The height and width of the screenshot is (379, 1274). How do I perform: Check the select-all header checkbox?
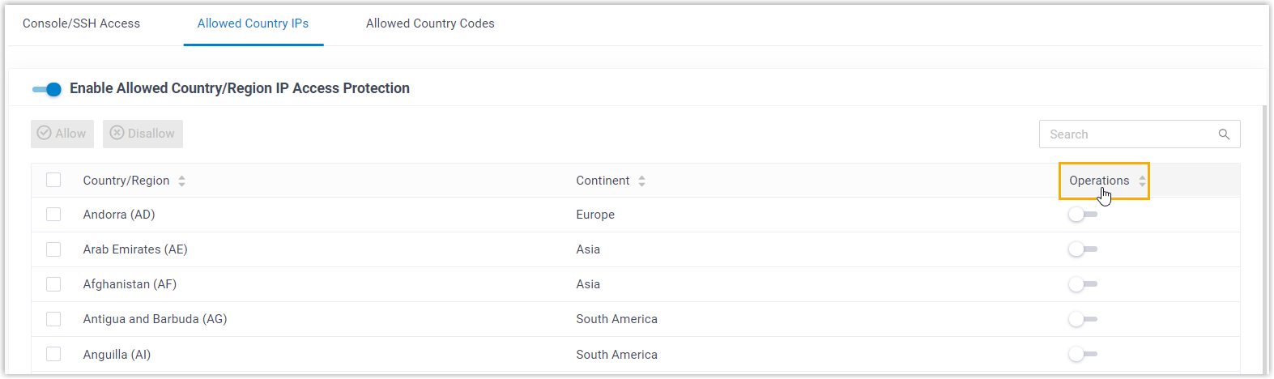[53, 180]
